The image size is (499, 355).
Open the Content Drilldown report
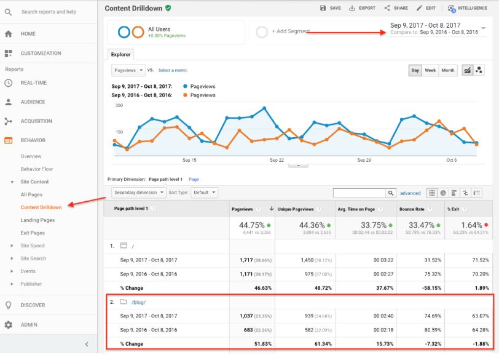[x=41, y=207]
